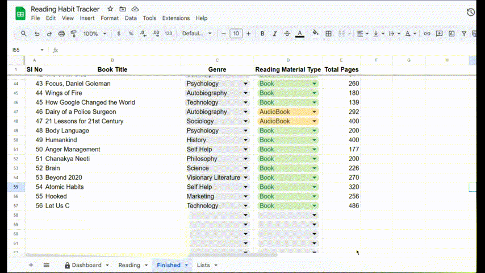Open material type dropdown for 21 Lessons
This screenshot has width=485, height=273.
pyautogui.click(x=314, y=121)
